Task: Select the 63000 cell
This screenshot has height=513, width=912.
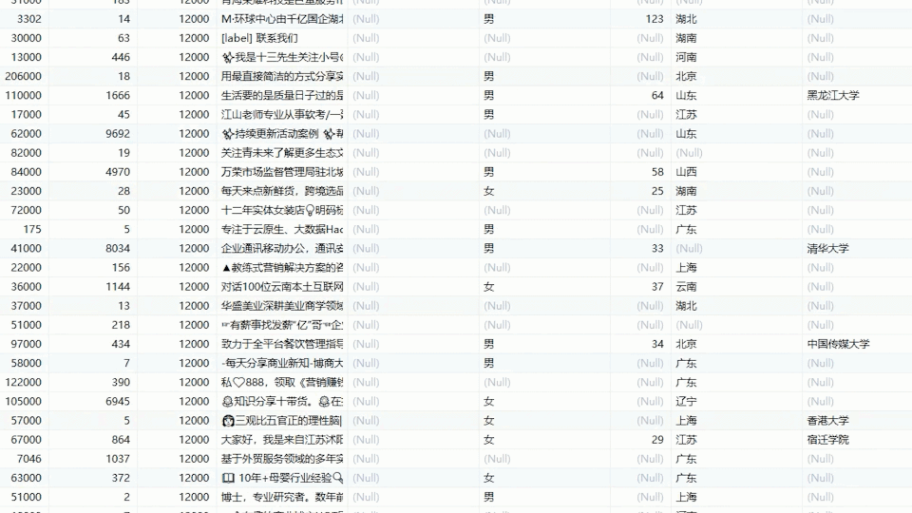Action: 27,478
